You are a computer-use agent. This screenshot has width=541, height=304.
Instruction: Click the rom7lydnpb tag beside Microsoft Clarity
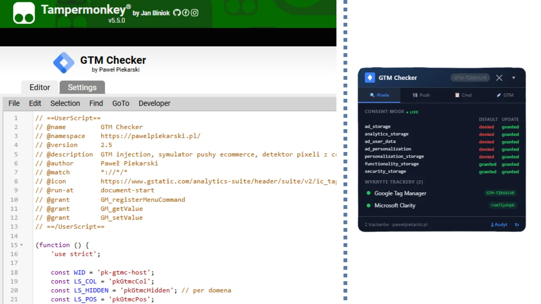(x=503, y=206)
